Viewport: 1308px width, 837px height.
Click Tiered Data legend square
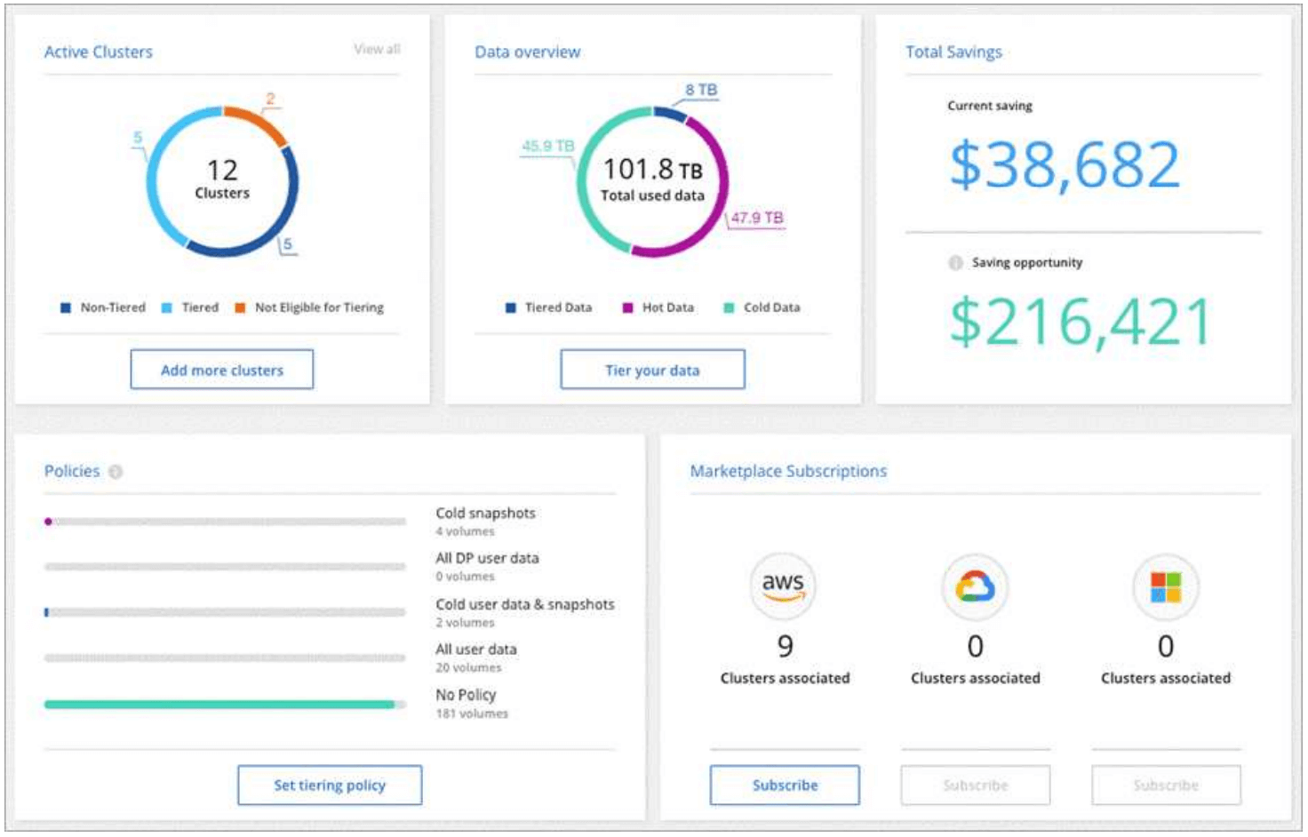click(510, 307)
